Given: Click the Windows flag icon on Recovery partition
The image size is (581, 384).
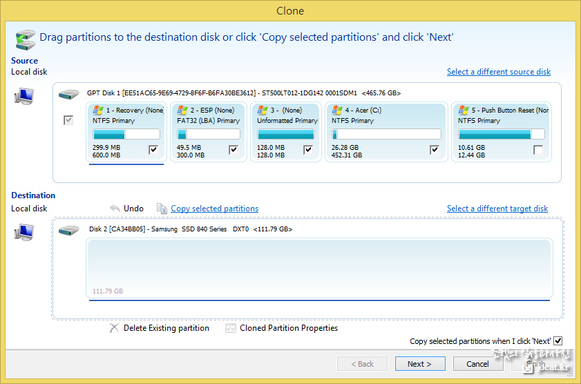Looking at the screenshot, I should (98, 111).
